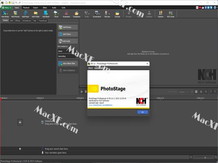Open the Options wrench icon
Screen dimensions: 218x163
click(x=161, y=14)
